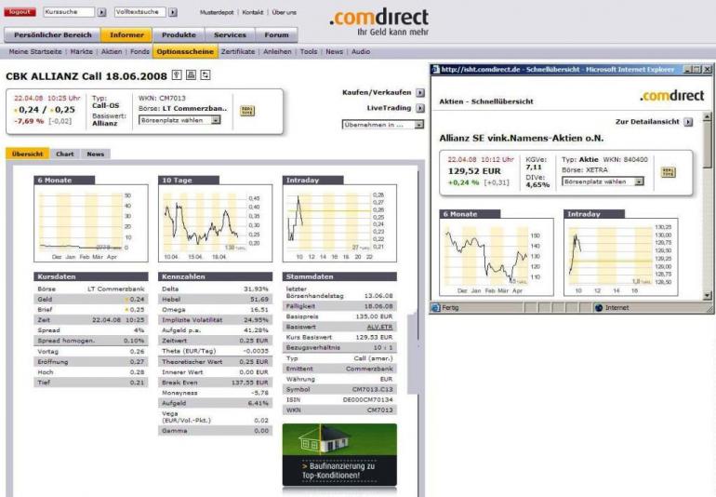Screen dimensions: 716x497
Task: Open the Fonds submenu item
Action: coord(139,52)
